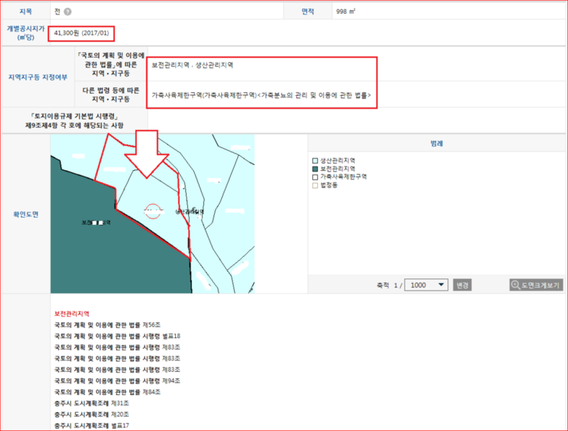Viewport: 568px width, 431px height.
Task: Click the 도면크게보기 button
Action: pyautogui.click(x=536, y=285)
